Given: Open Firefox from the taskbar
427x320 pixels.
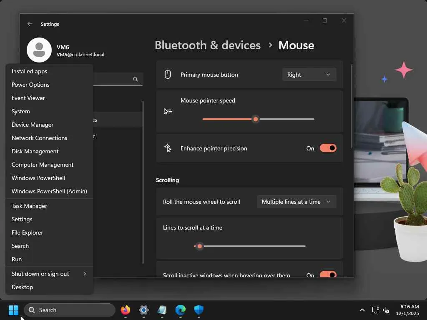Looking at the screenshot, I should (x=125, y=310).
